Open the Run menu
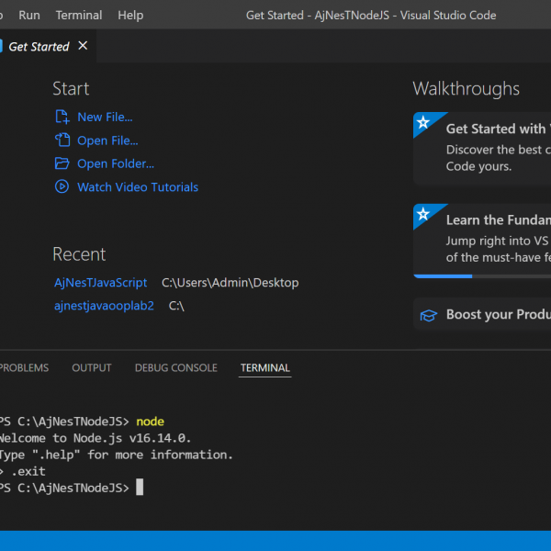Screen dimensions: 551x551 (x=29, y=15)
